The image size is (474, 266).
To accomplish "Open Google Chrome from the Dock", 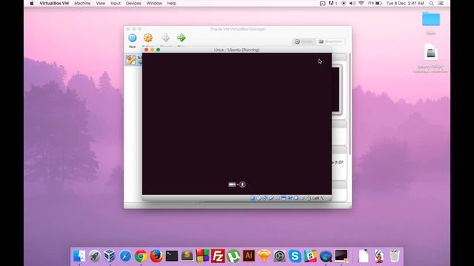I will [x=141, y=256].
